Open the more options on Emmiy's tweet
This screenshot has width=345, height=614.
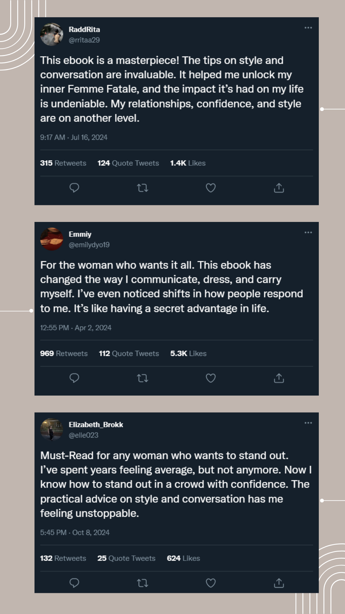(x=308, y=232)
